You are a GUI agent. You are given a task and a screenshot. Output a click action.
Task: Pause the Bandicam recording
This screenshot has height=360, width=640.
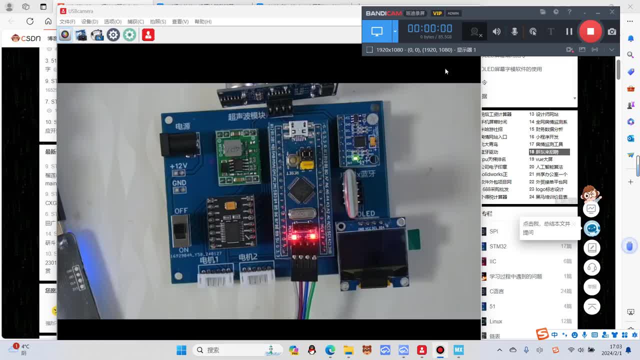pyautogui.click(x=569, y=31)
